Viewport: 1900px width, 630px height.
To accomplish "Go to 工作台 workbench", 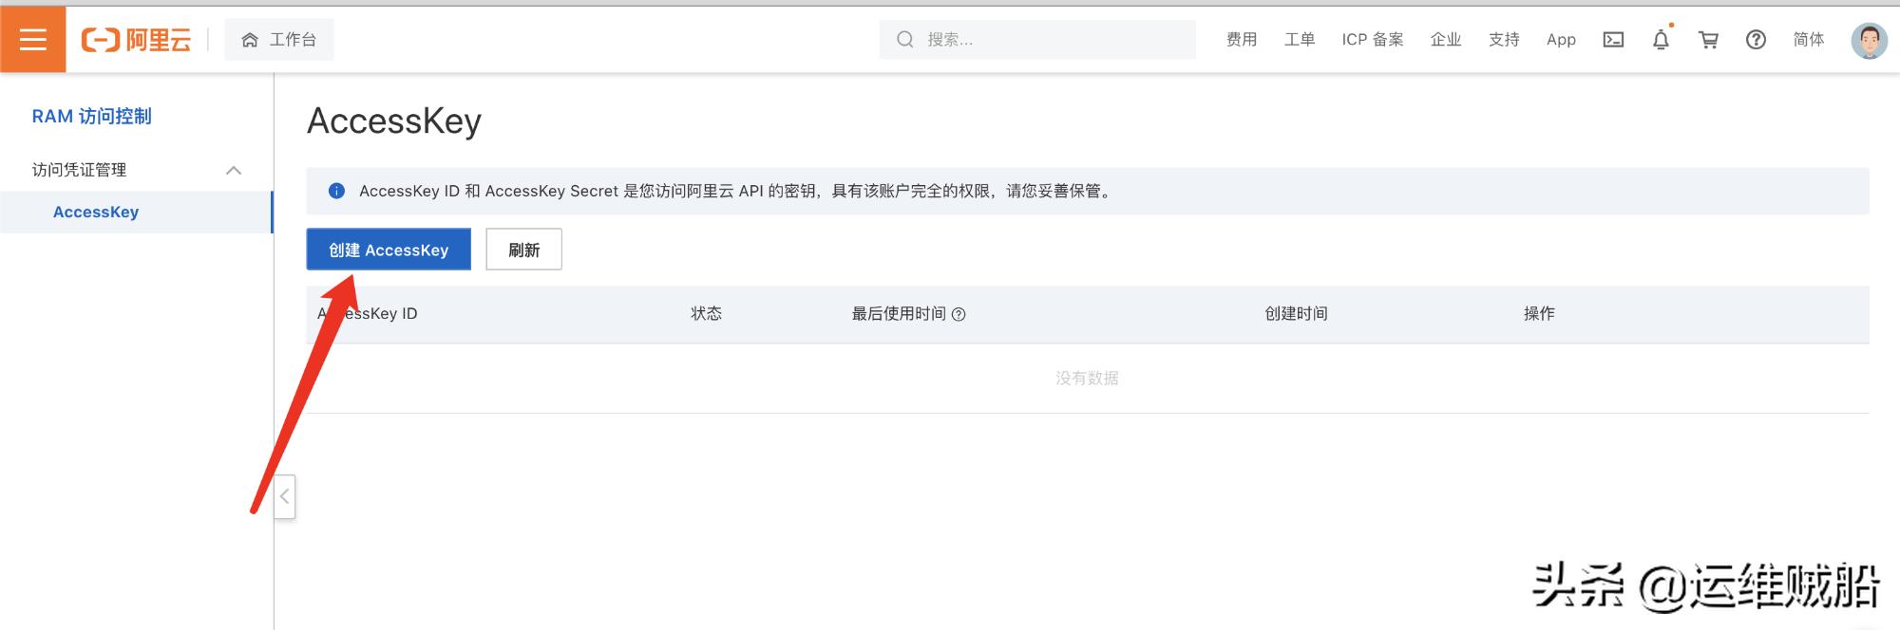I will click(x=279, y=40).
